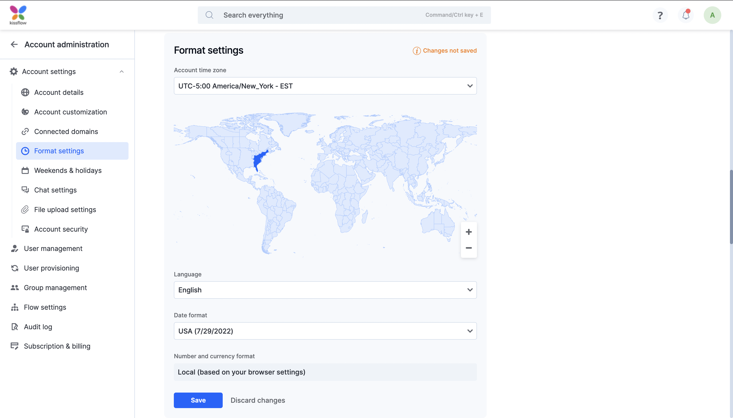
Task: Collapse the Account settings section chevron
Action: tap(122, 72)
